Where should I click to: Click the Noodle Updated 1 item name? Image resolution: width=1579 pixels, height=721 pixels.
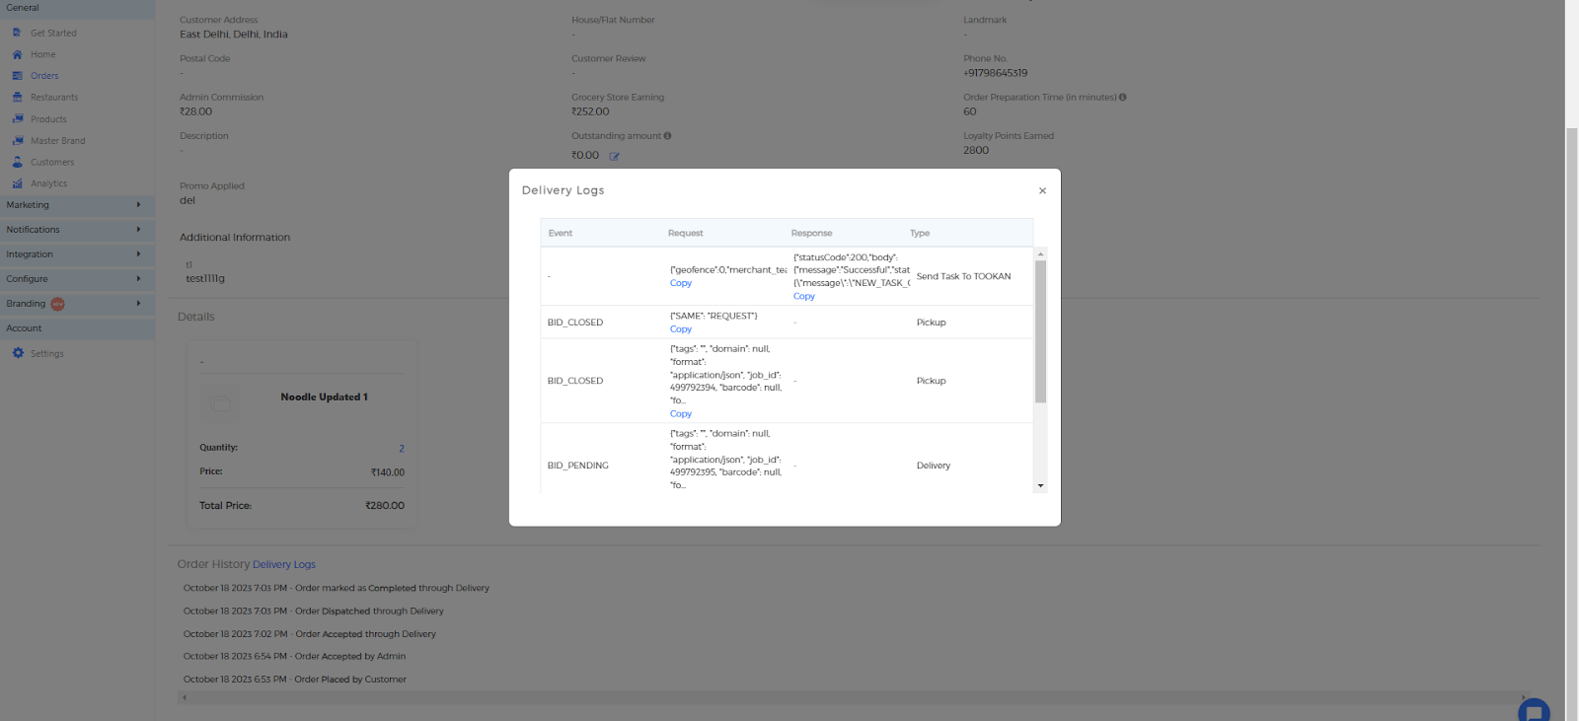(x=324, y=397)
